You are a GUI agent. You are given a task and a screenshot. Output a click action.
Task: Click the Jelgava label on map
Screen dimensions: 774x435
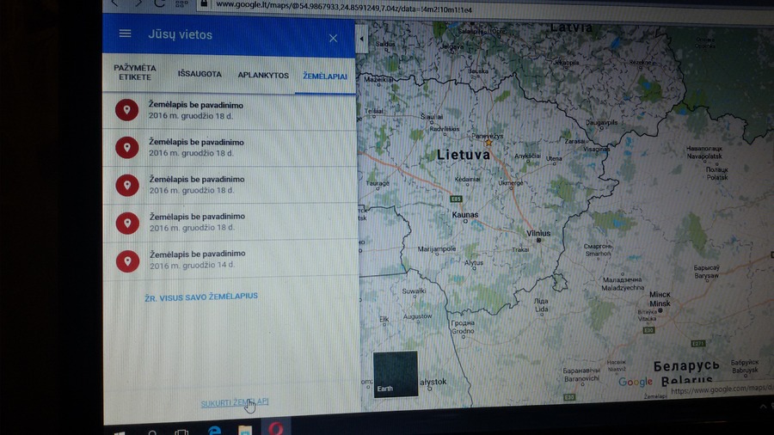pyautogui.click(x=452, y=47)
